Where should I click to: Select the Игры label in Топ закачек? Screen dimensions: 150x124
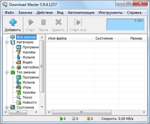pos(27,87)
